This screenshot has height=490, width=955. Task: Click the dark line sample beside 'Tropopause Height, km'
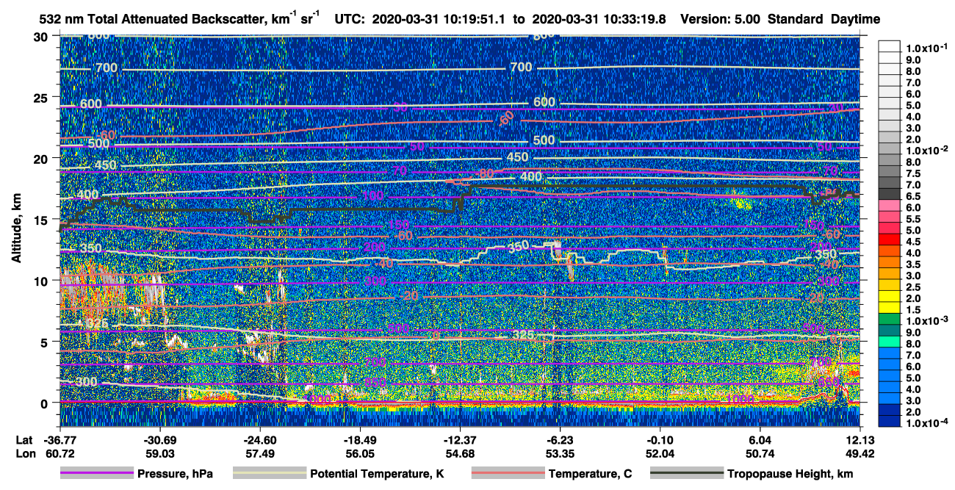pyautogui.click(x=686, y=474)
